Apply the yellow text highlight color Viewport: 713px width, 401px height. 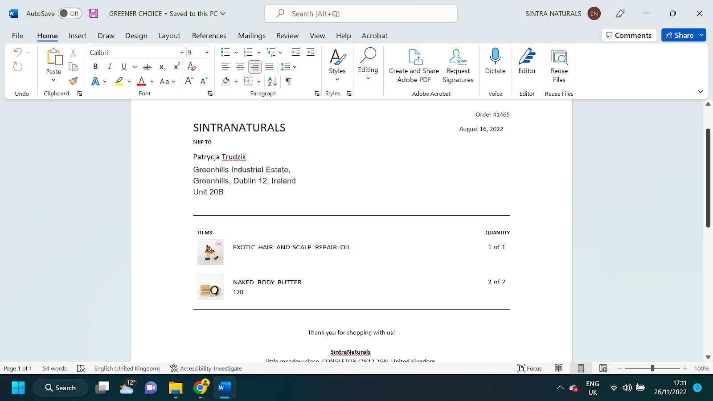(x=119, y=81)
